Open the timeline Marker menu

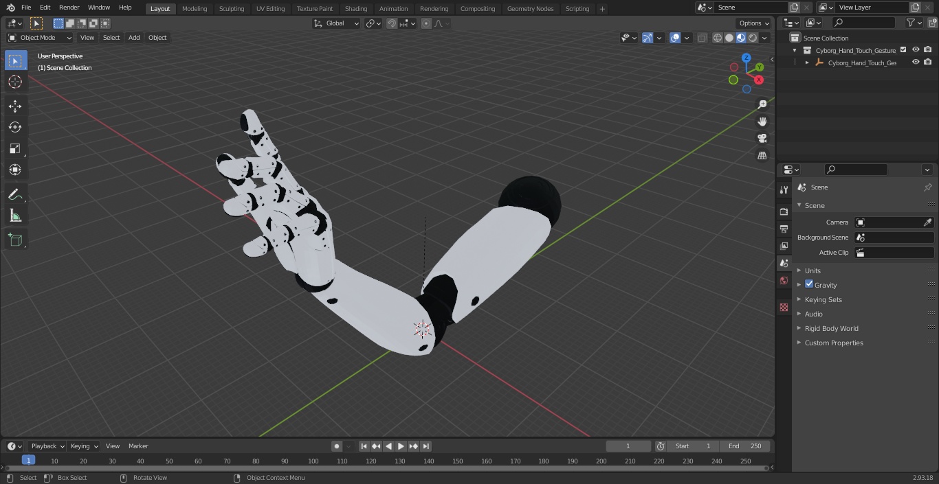(138, 446)
